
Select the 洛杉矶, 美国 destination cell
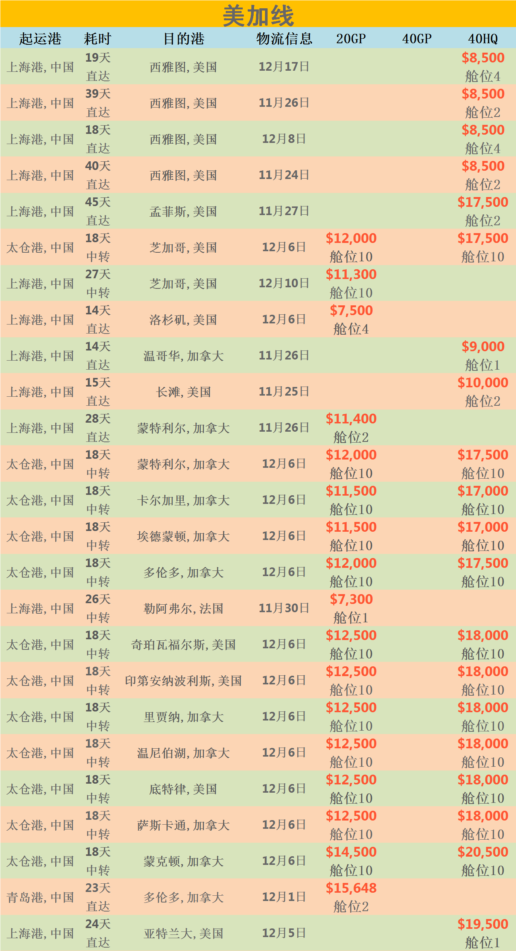point(183,320)
